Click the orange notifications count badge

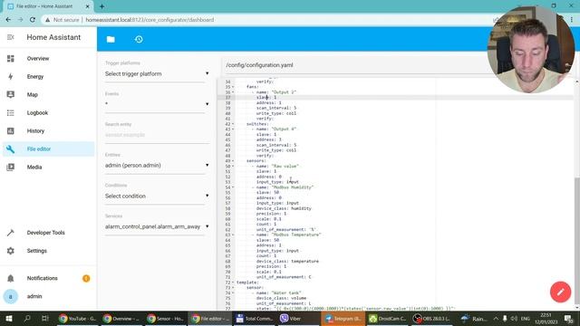pos(86,278)
